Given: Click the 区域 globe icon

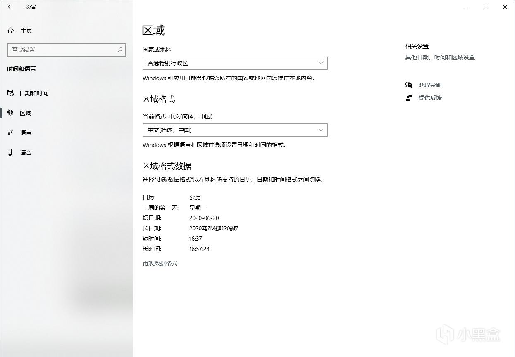Looking at the screenshot, I should click(11, 113).
